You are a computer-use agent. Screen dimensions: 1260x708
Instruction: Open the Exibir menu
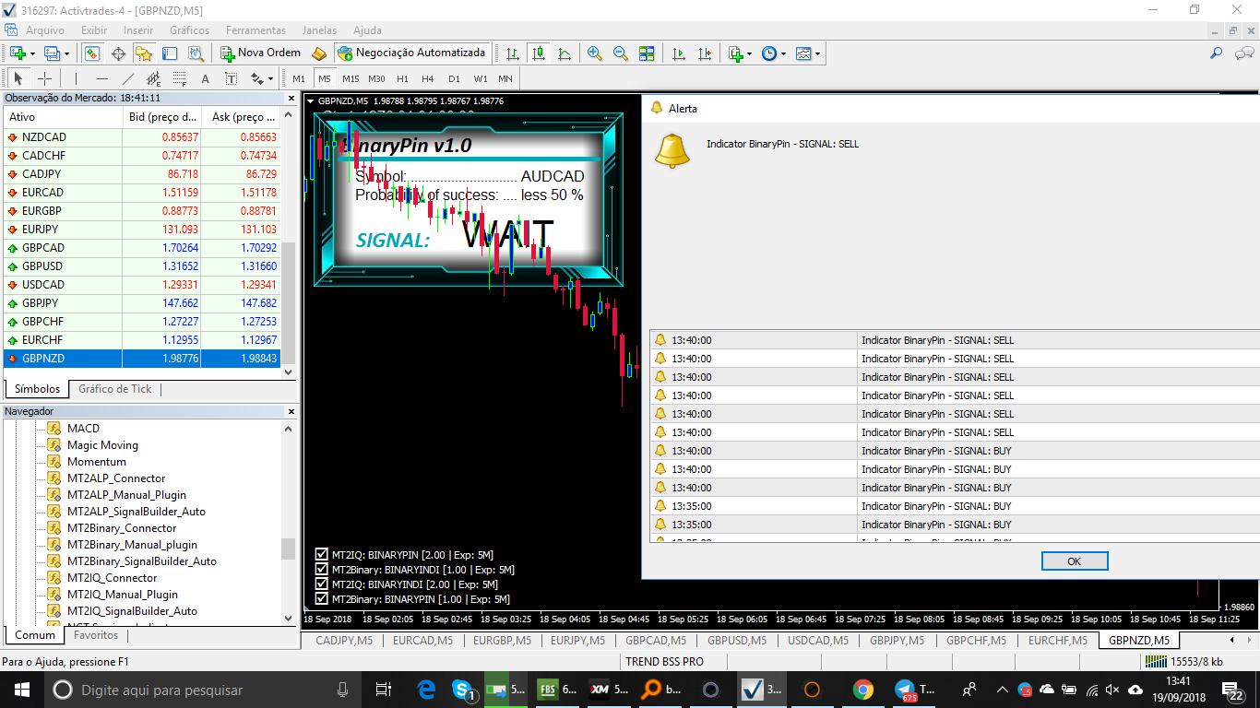(x=94, y=30)
